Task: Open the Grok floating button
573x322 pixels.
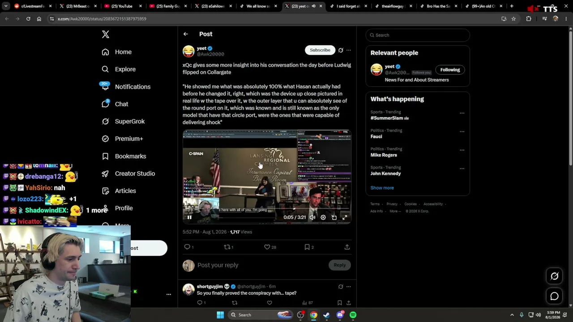Action: (554, 276)
